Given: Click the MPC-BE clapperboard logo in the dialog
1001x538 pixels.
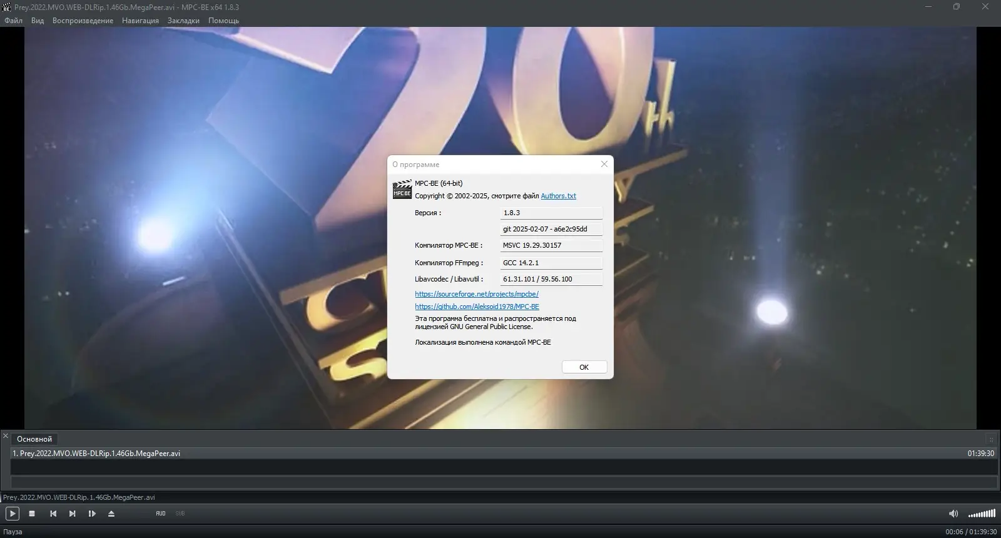Looking at the screenshot, I should (402, 190).
